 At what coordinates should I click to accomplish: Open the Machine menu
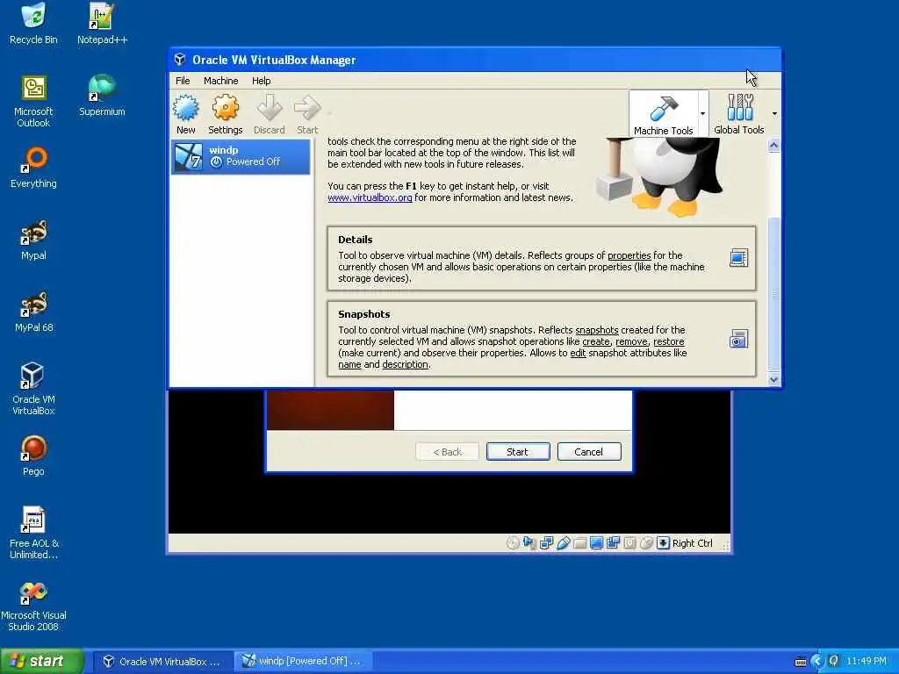tap(220, 81)
